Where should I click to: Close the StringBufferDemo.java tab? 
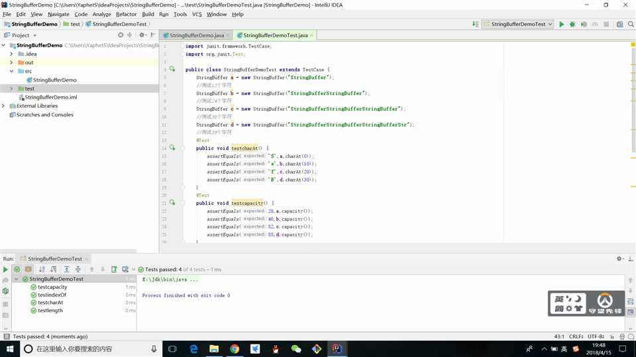(228, 35)
